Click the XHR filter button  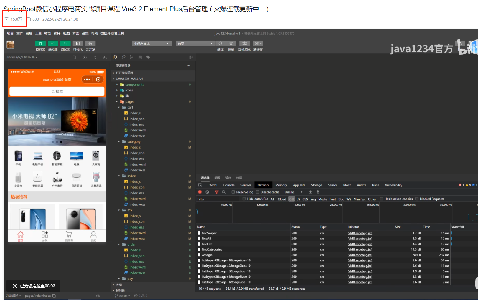click(291, 199)
